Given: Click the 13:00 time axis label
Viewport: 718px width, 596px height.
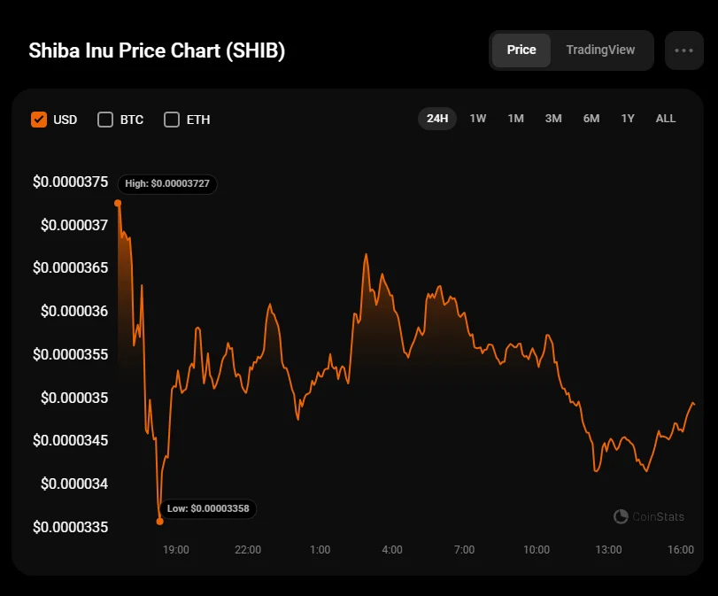Looking at the screenshot, I should (x=608, y=550).
